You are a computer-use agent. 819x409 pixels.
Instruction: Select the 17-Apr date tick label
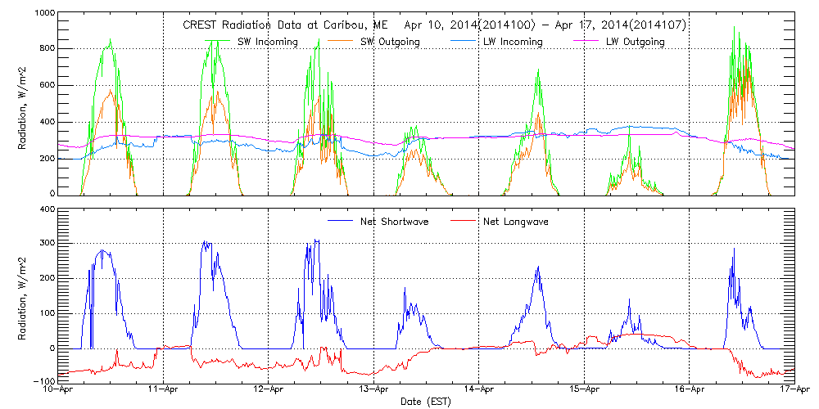794,391
